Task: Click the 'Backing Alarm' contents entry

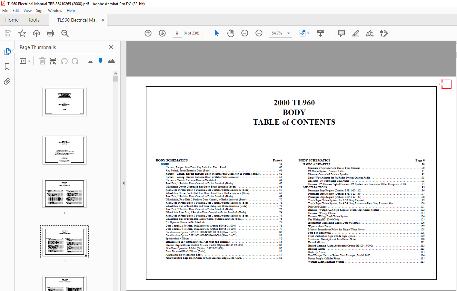Action: click(x=316, y=249)
